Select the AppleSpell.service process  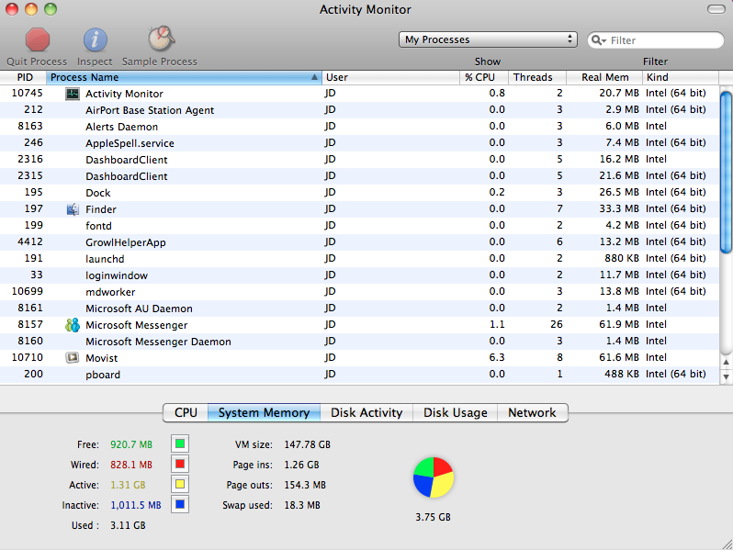pos(359,143)
